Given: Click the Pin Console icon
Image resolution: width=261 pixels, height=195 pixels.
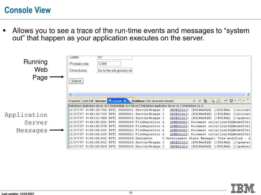Looking at the screenshot, I should pyautogui.click(x=226, y=101).
